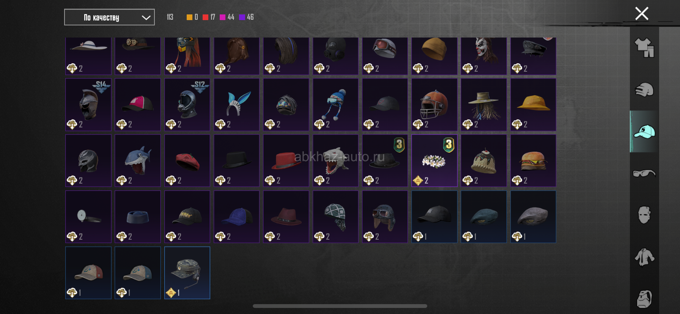This screenshot has height=314, width=680.
Task: Select the cap headwear category icon
Action: coord(644,132)
